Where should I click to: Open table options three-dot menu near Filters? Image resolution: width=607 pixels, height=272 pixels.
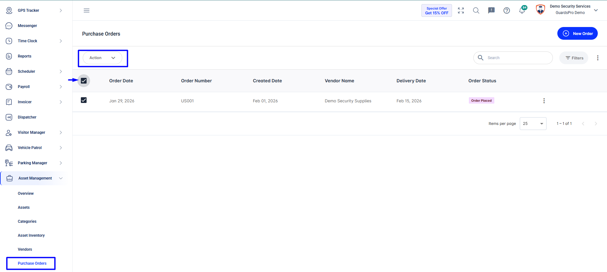[x=598, y=58]
